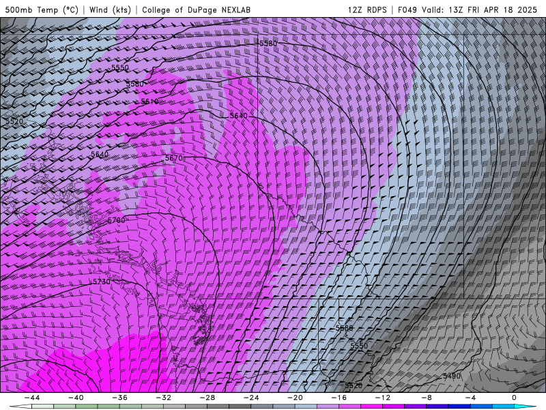Click the -36 colorbar tick label
The height and width of the screenshot is (410, 546).
[120, 398]
